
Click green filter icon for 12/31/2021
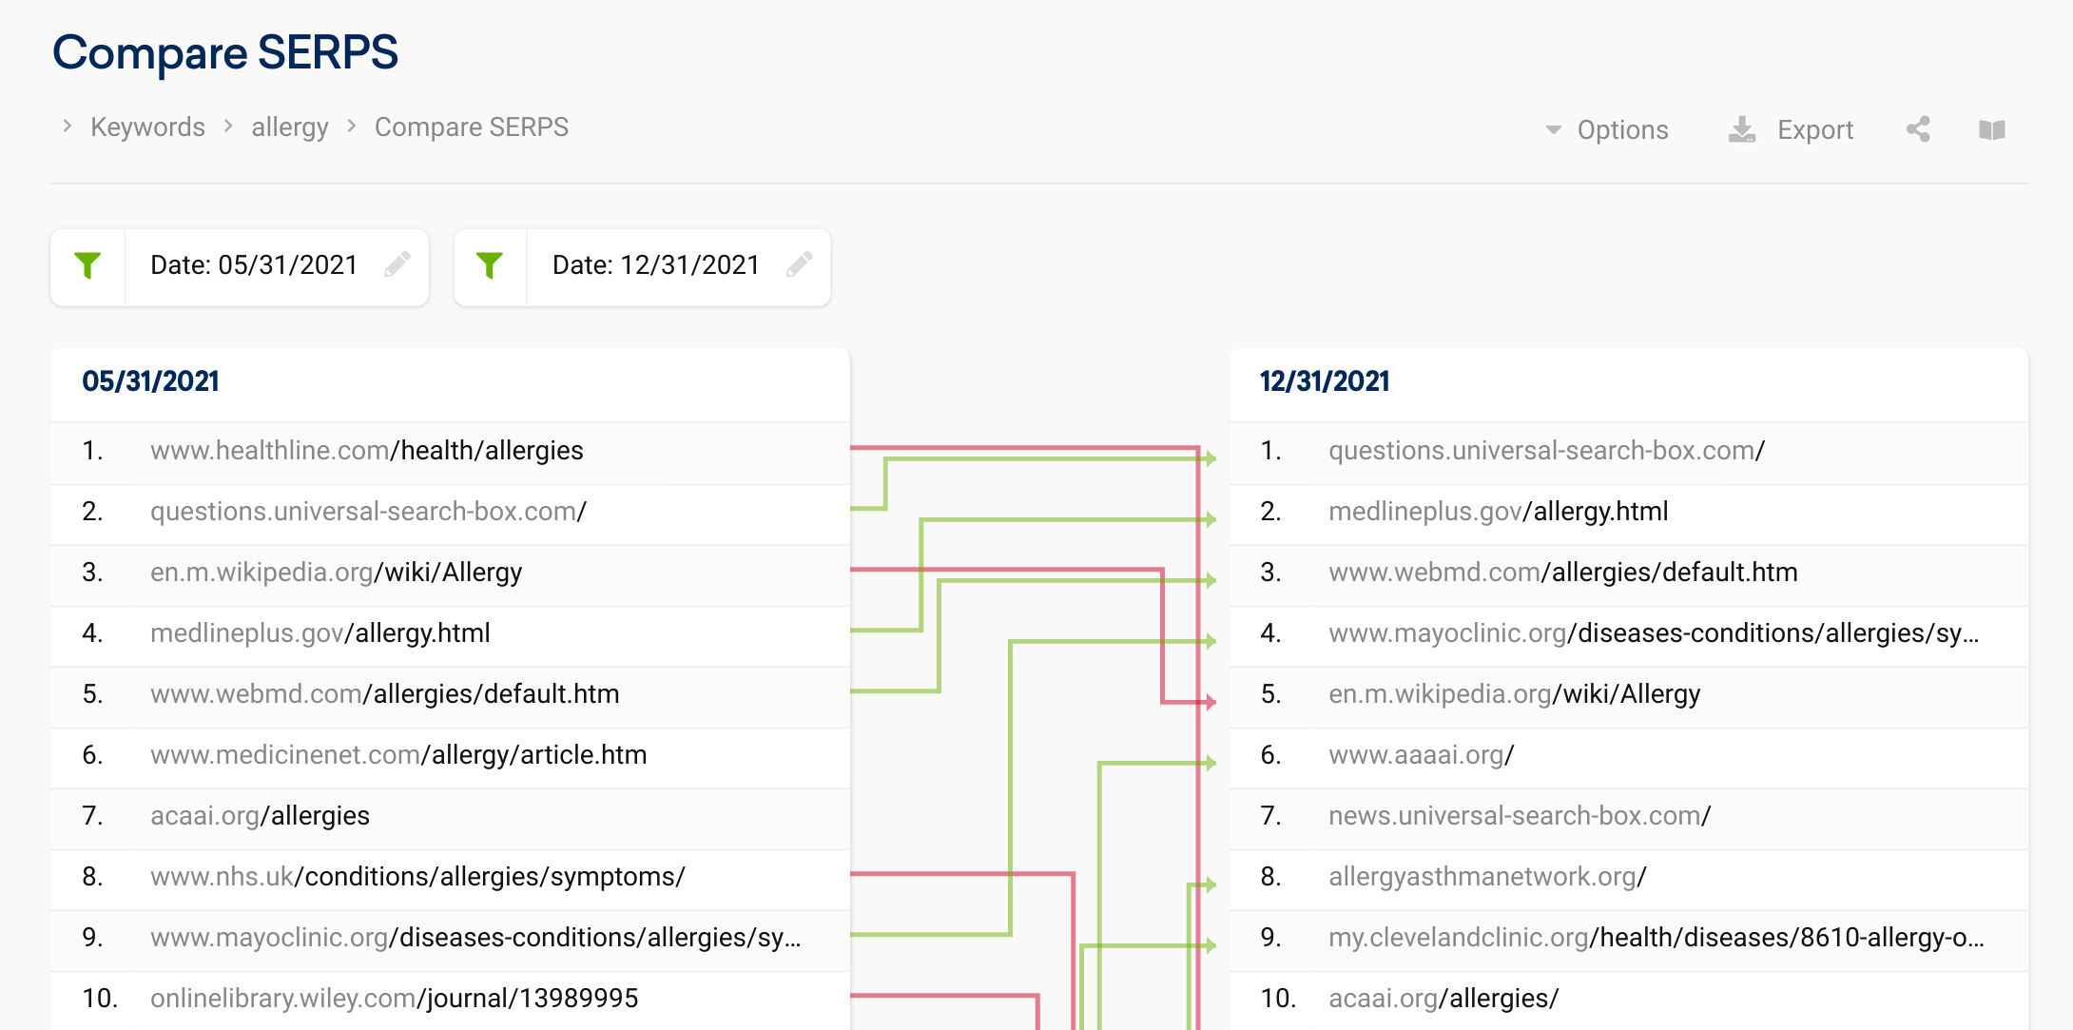tap(490, 265)
